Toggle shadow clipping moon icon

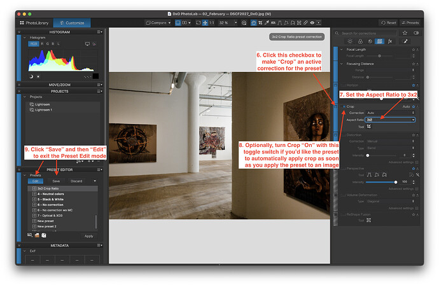click(x=31, y=77)
